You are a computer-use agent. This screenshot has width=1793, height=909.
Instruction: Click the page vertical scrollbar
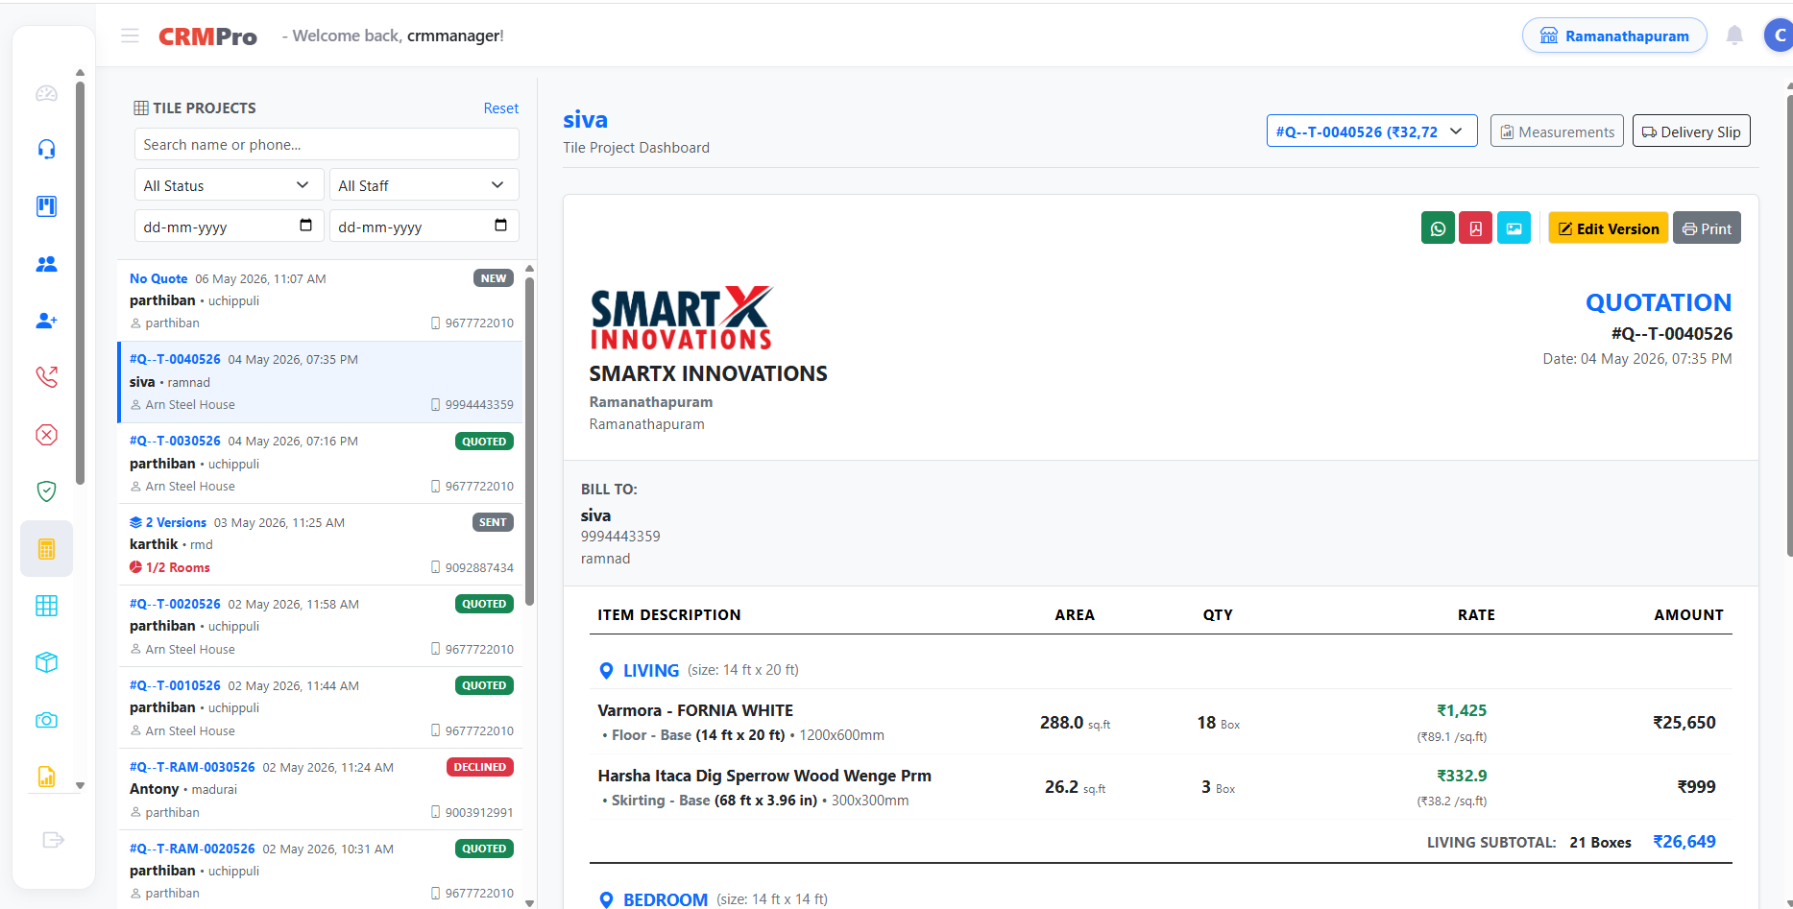click(x=1789, y=323)
